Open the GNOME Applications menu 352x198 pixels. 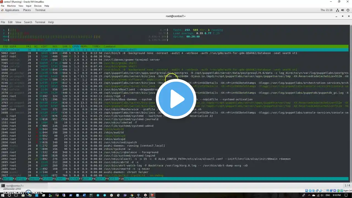point(12,10)
